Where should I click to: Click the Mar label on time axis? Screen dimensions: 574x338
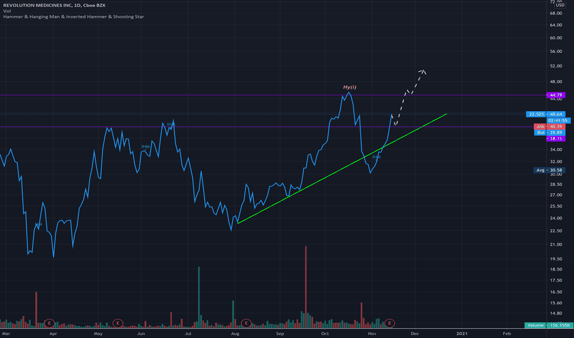[6, 334]
